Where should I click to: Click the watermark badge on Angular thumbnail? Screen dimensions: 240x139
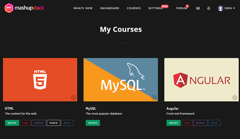pyautogui.click(x=235, y=98)
